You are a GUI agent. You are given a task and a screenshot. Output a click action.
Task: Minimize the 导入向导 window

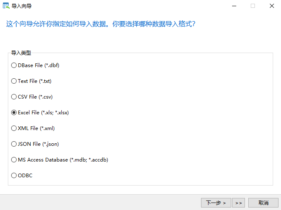point(234,6)
